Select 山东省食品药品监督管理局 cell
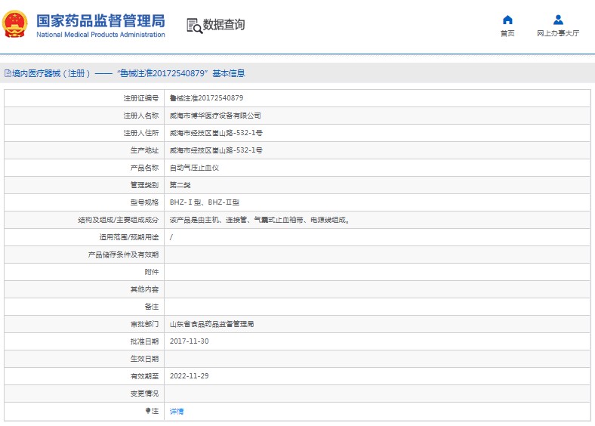This screenshot has width=595, height=426. click(x=211, y=324)
